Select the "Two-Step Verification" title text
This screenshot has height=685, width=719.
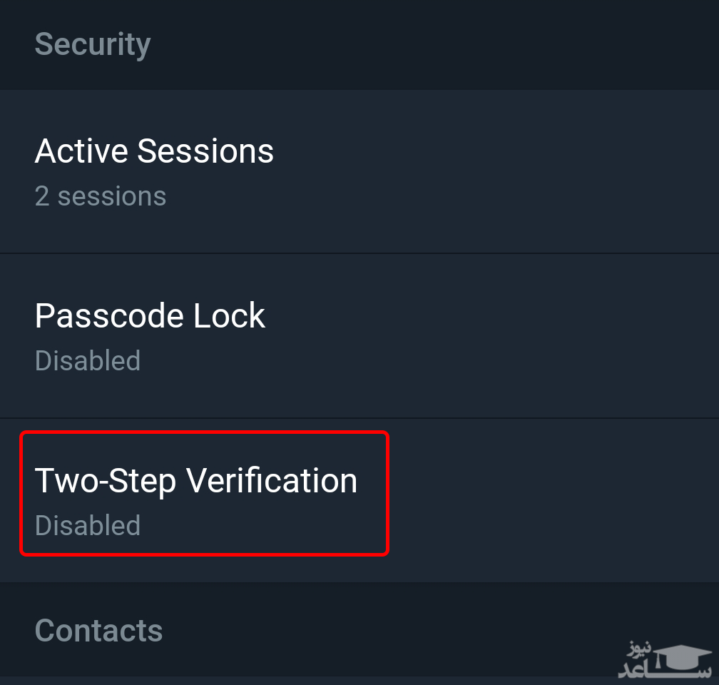196,480
